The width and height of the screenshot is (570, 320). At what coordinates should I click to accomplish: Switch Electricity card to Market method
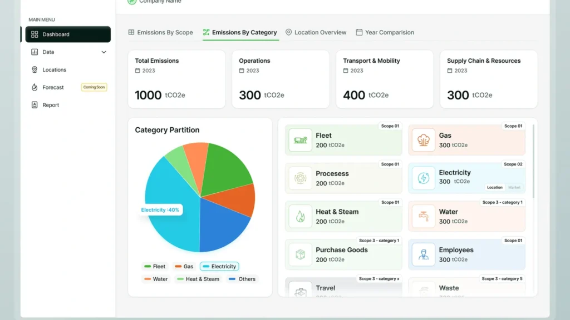click(x=514, y=188)
